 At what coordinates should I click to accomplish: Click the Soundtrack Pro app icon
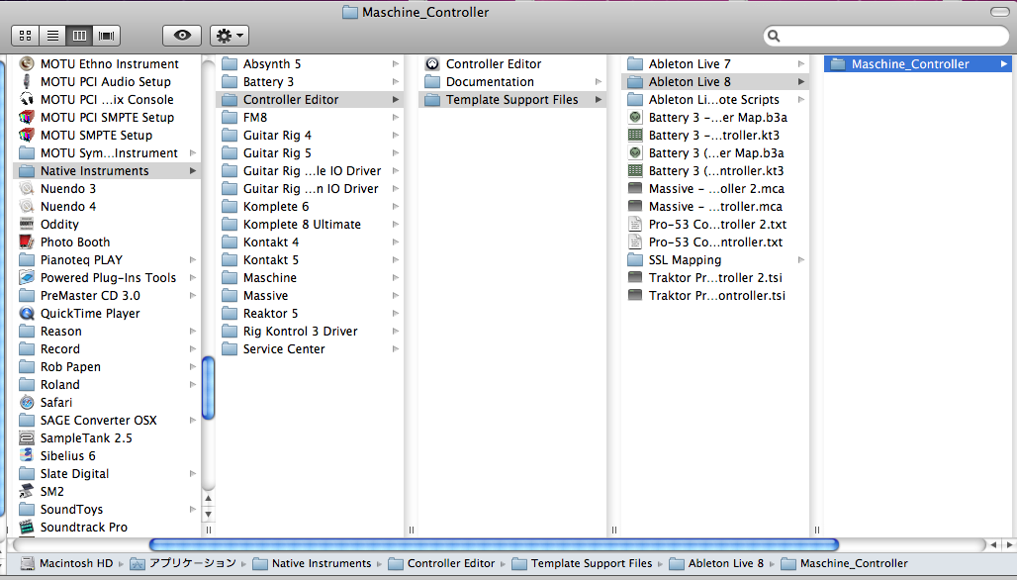point(27,528)
